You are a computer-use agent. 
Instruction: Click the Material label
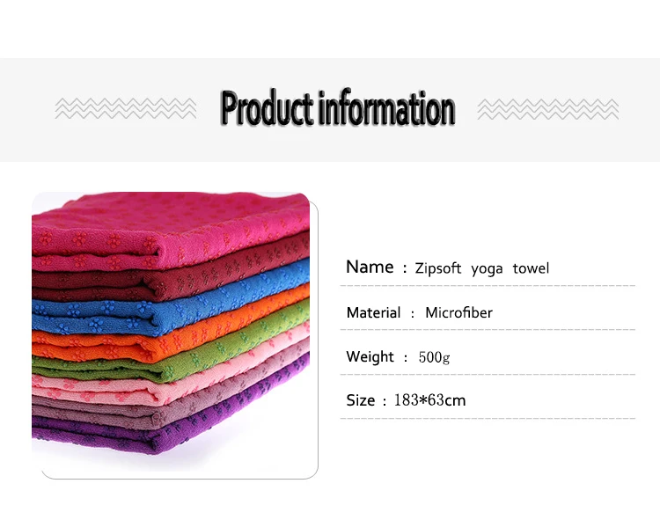pos(373,312)
